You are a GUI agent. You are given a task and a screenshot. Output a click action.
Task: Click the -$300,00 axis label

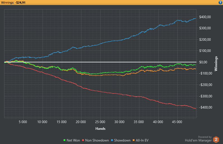[205, 96]
